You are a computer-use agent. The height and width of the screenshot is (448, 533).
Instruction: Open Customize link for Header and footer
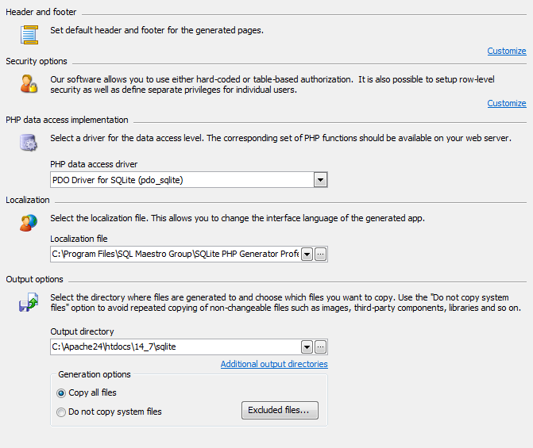[x=506, y=51]
